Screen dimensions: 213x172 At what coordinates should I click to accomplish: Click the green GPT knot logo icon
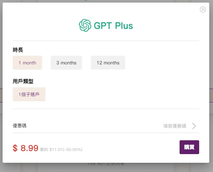(85, 25)
